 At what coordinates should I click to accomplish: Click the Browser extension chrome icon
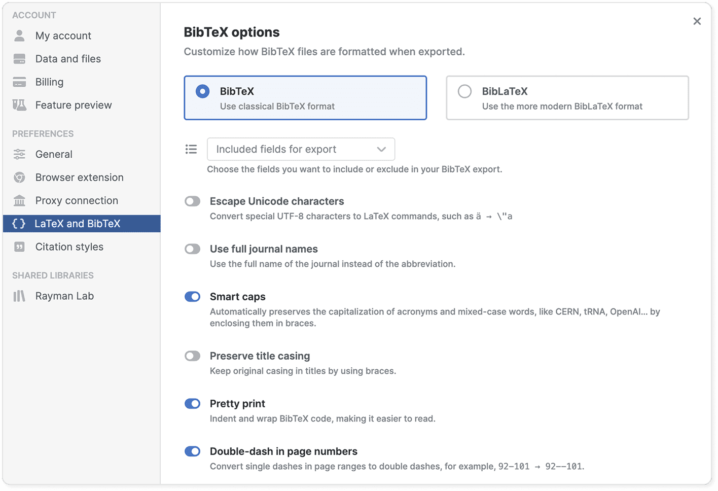(19, 178)
